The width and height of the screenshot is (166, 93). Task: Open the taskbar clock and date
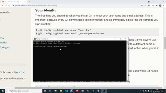click(156, 91)
